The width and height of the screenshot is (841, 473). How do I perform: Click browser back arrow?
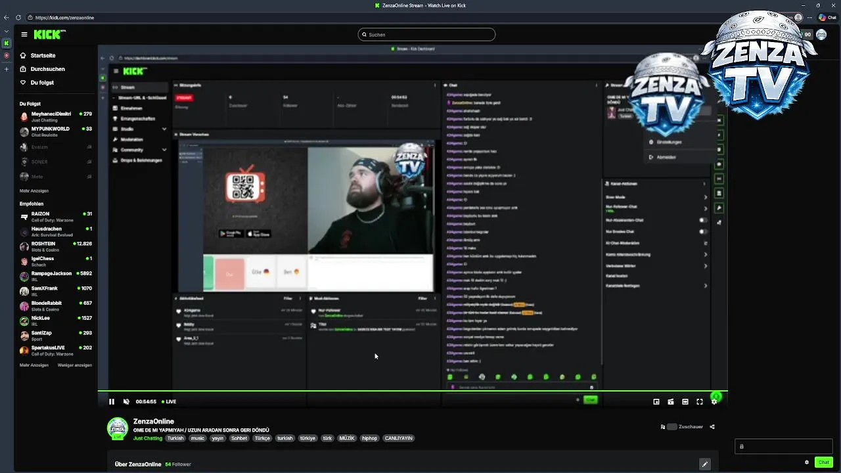pos(7,18)
